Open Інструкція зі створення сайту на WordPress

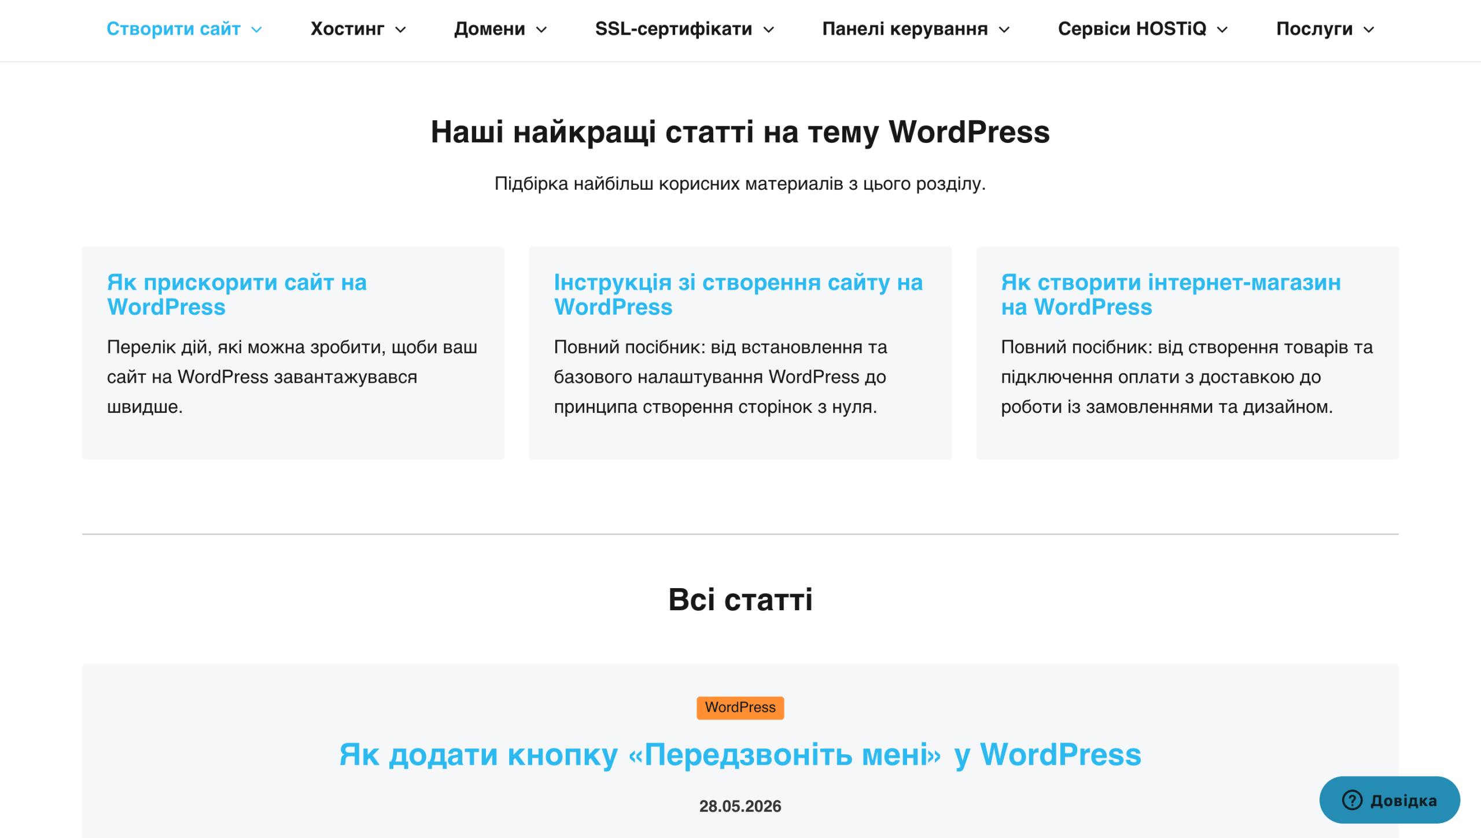click(738, 295)
